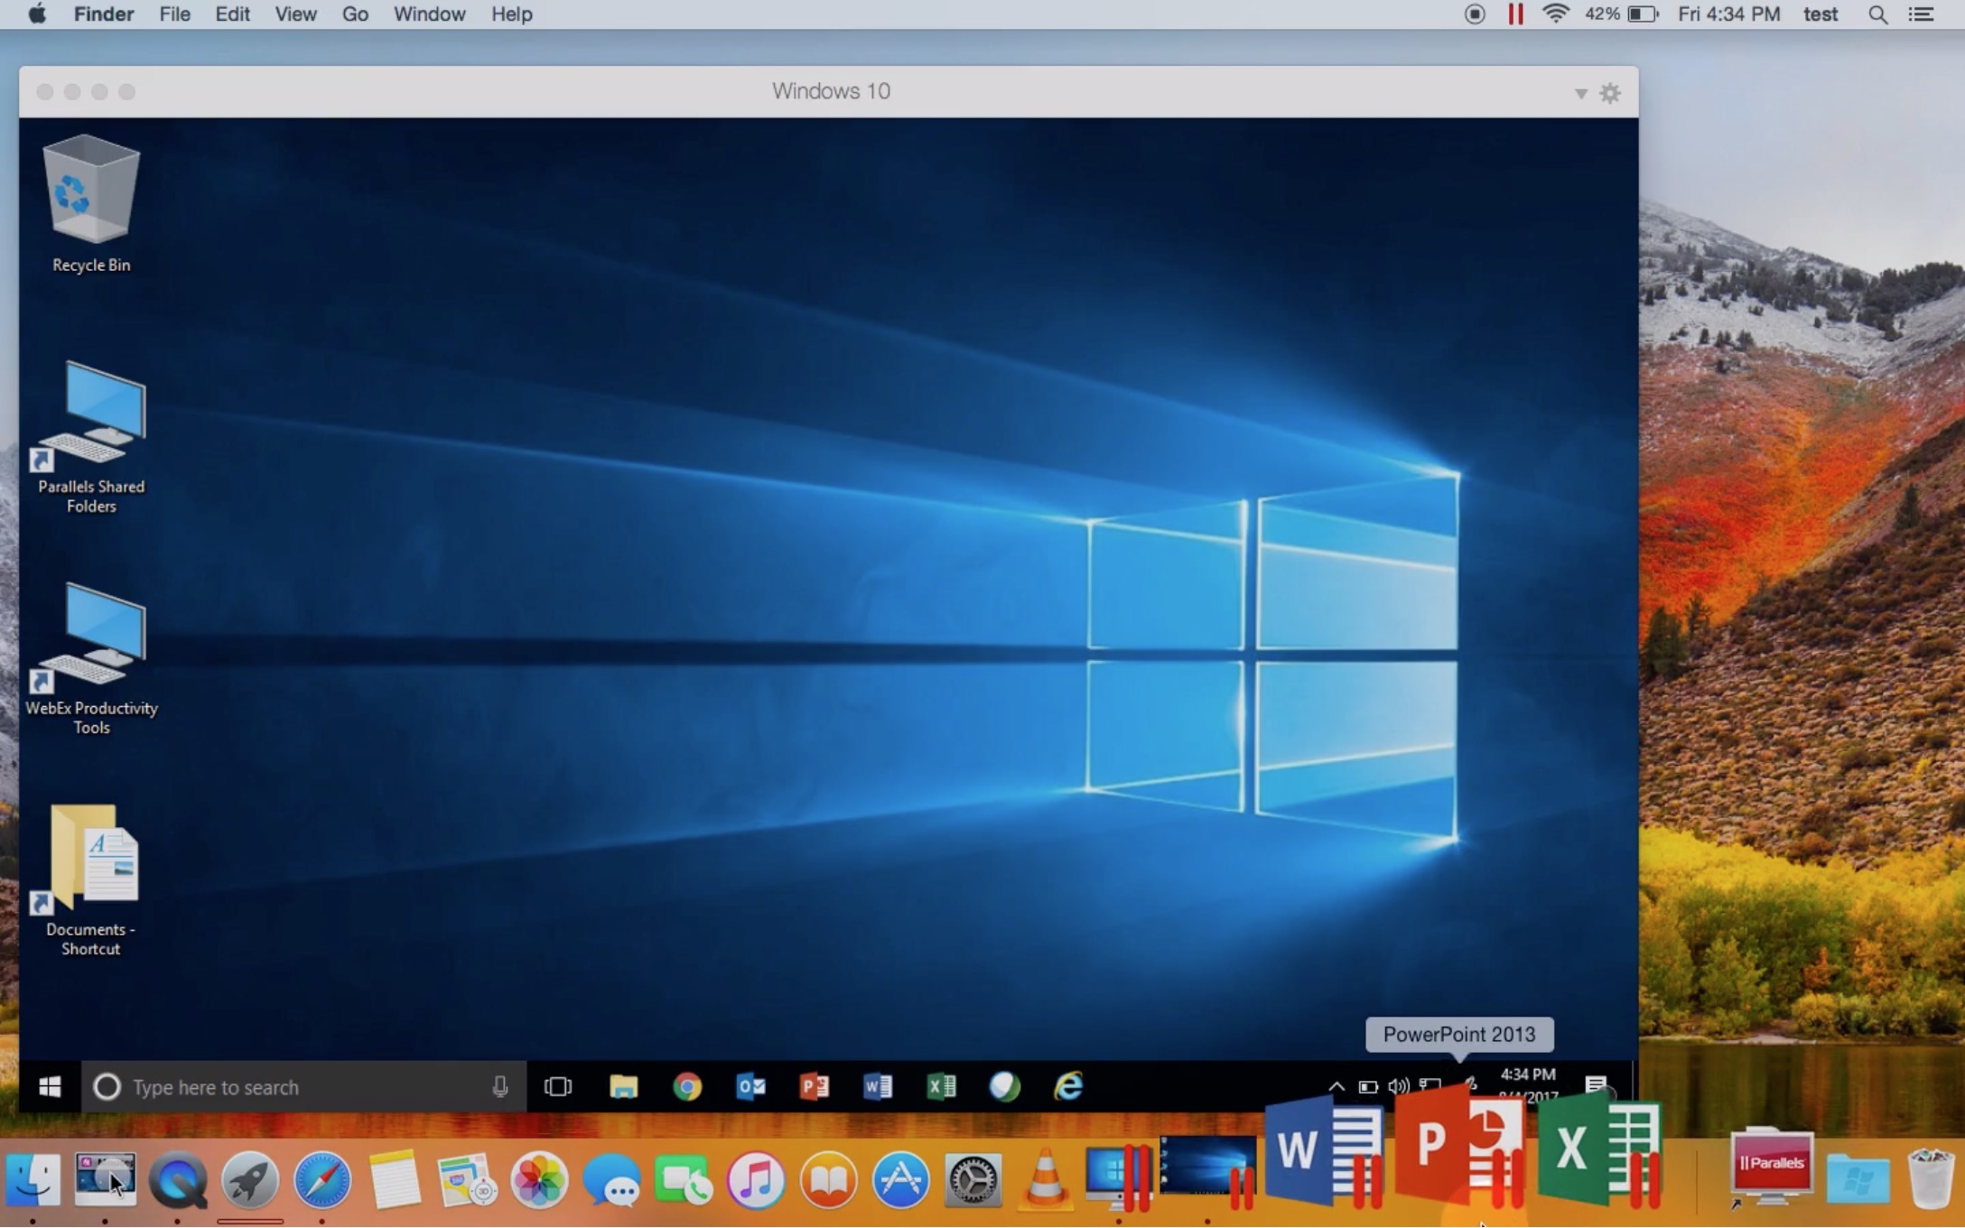
Task: Open the View menu
Action: [295, 14]
